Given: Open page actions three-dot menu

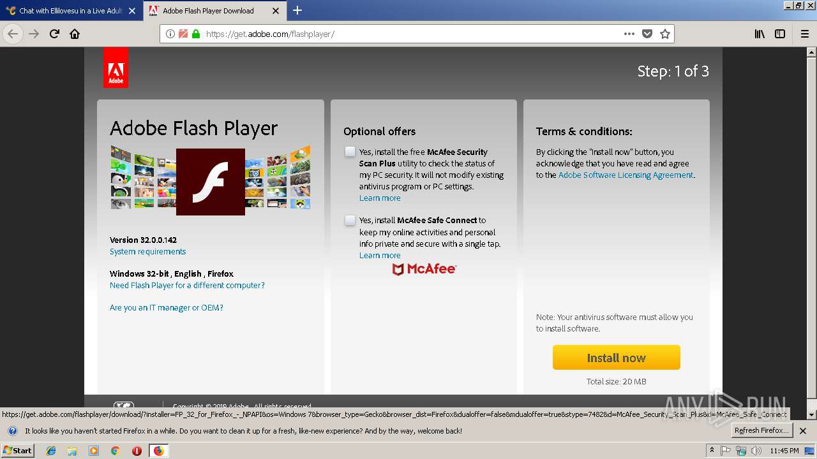Looking at the screenshot, I should pos(629,34).
